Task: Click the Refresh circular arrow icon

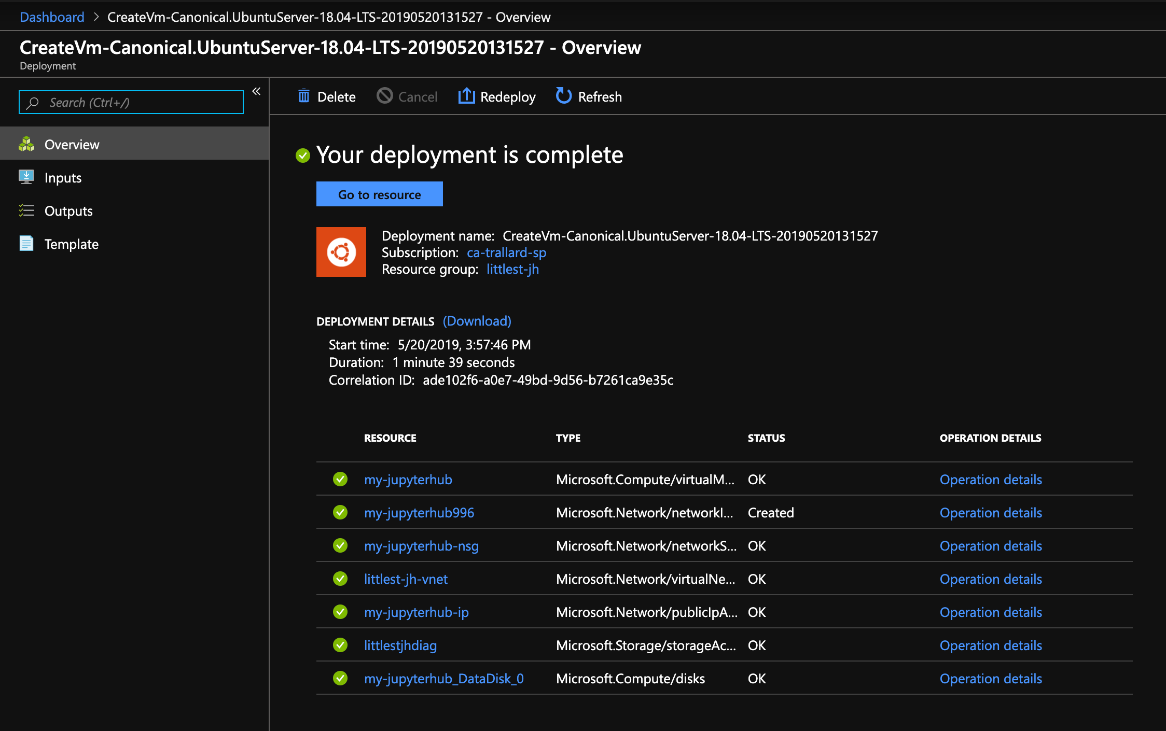Action: pos(563,96)
